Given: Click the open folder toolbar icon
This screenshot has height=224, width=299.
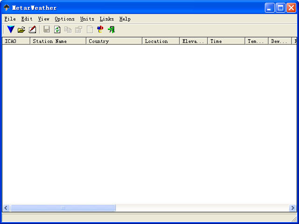Looking at the screenshot, I should [x=21, y=30].
